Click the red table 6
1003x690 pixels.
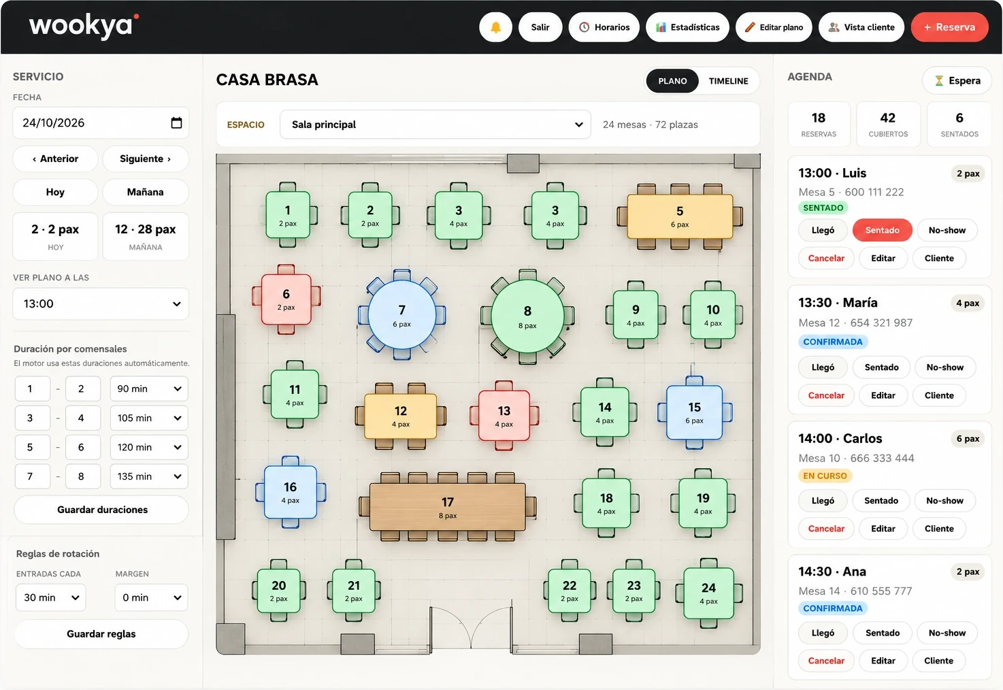tap(286, 299)
